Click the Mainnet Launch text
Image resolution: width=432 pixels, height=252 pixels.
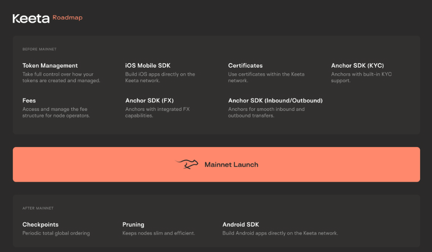coord(231,165)
